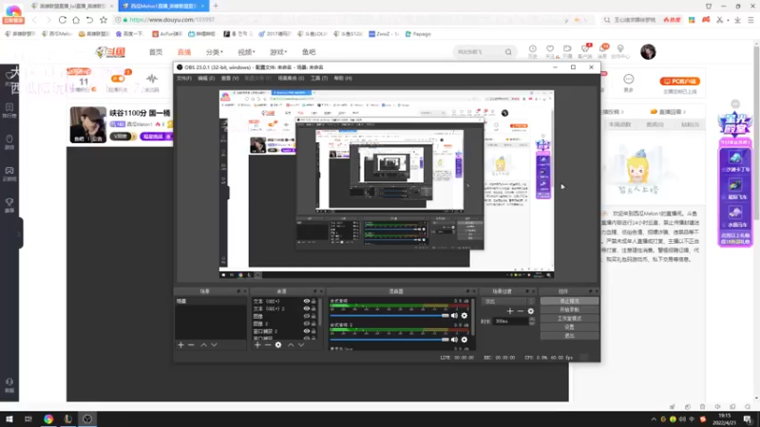The image size is (760, 427).
Task: Toggle visibility of 文本 (GDI+) 2 source
Action: (306, 308)
